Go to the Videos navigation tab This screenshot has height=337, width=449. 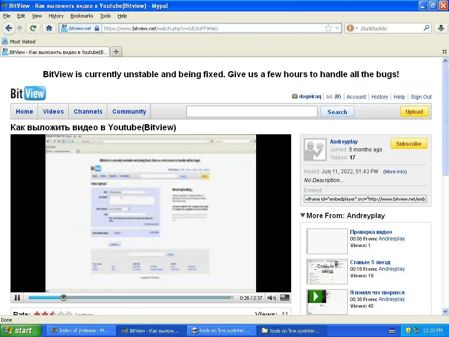point(53,111)
